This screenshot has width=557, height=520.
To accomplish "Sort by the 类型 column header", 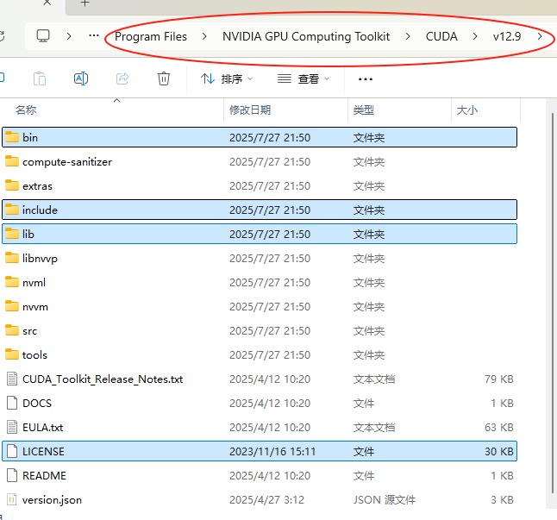I will [364, 110].
